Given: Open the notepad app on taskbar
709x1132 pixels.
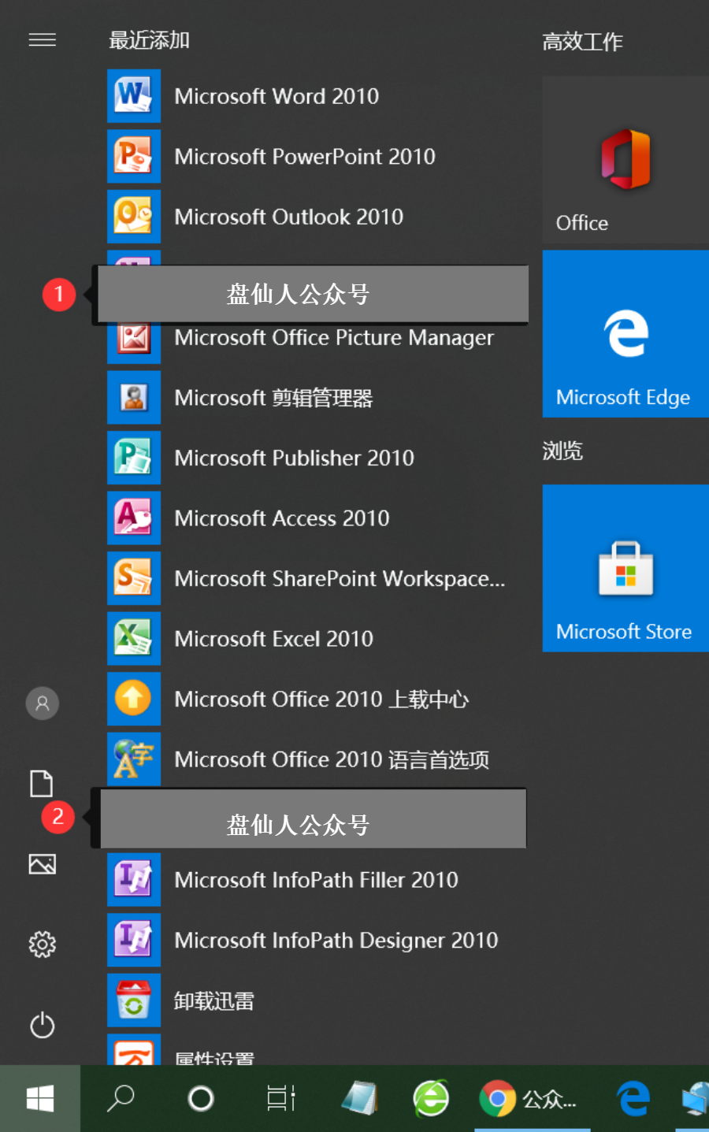Looking at the screenshot, I should pyautogui.click(x=360, y=1098).
